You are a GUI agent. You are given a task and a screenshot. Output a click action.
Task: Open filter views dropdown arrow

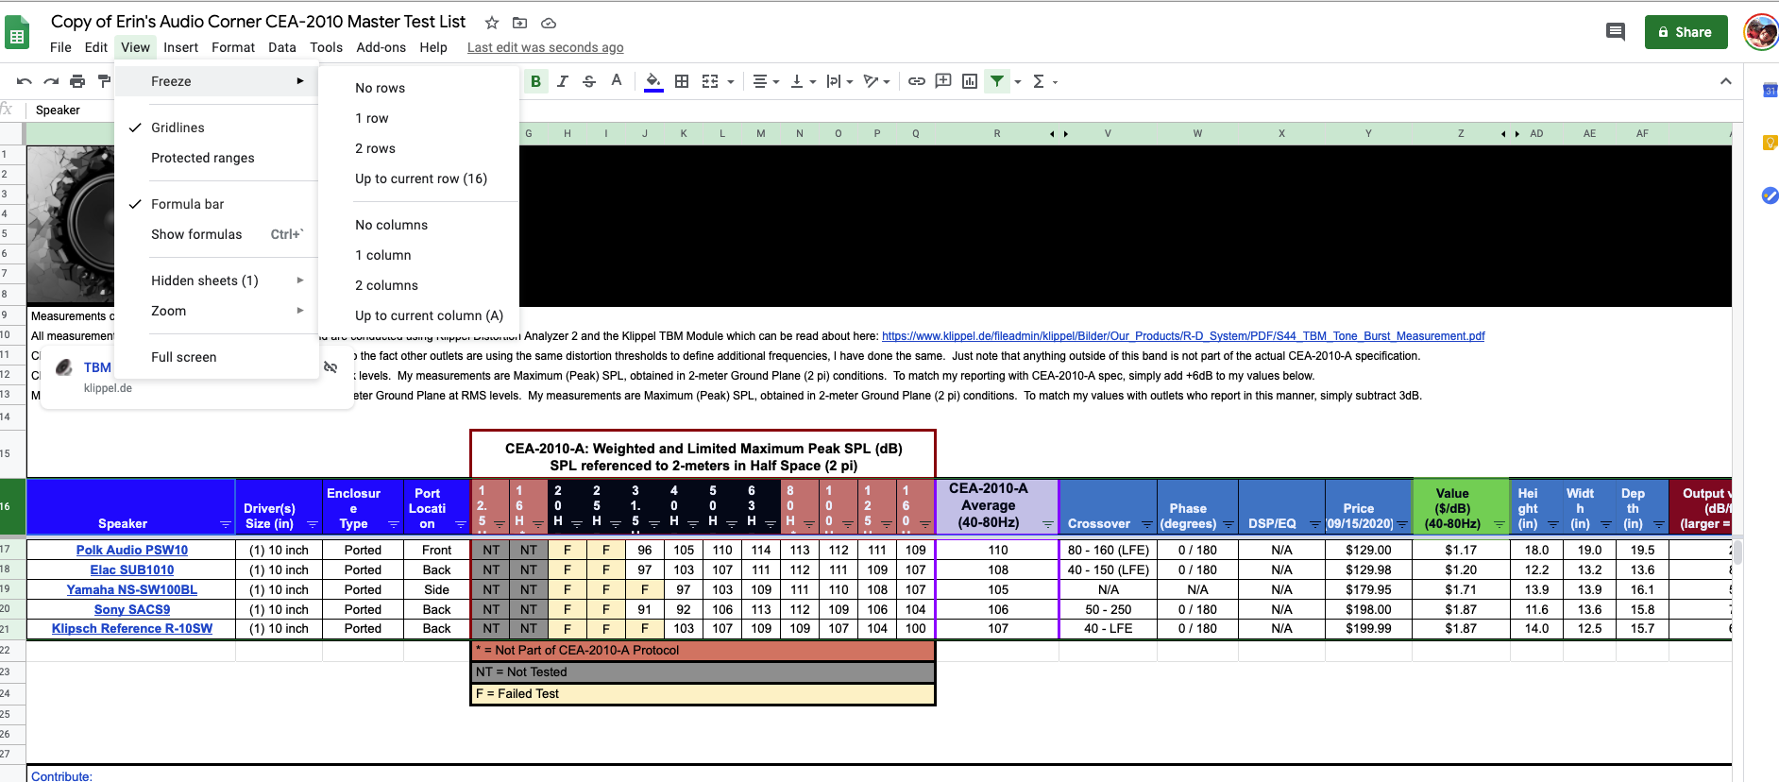[1018, 82]
